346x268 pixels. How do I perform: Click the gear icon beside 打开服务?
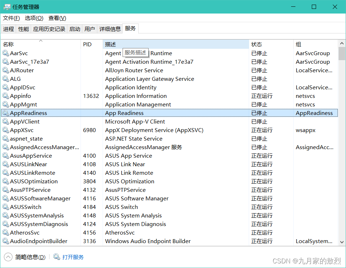click(57, 257)
